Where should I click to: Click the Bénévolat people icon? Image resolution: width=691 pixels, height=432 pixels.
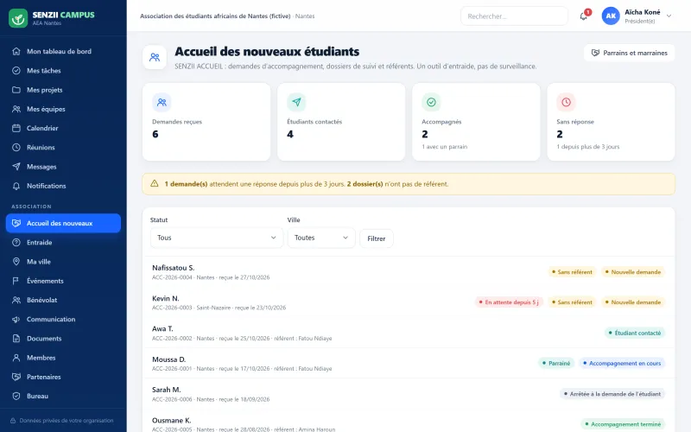coord(16,300)
